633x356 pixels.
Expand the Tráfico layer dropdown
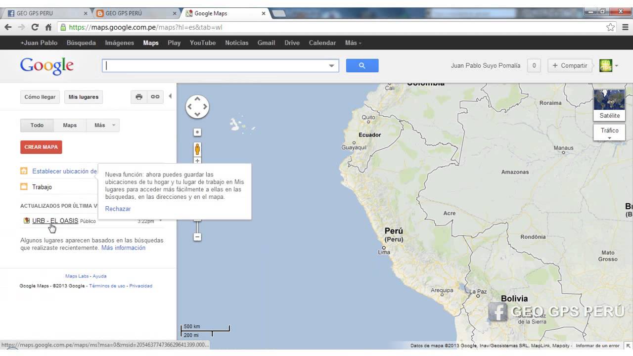609,133
